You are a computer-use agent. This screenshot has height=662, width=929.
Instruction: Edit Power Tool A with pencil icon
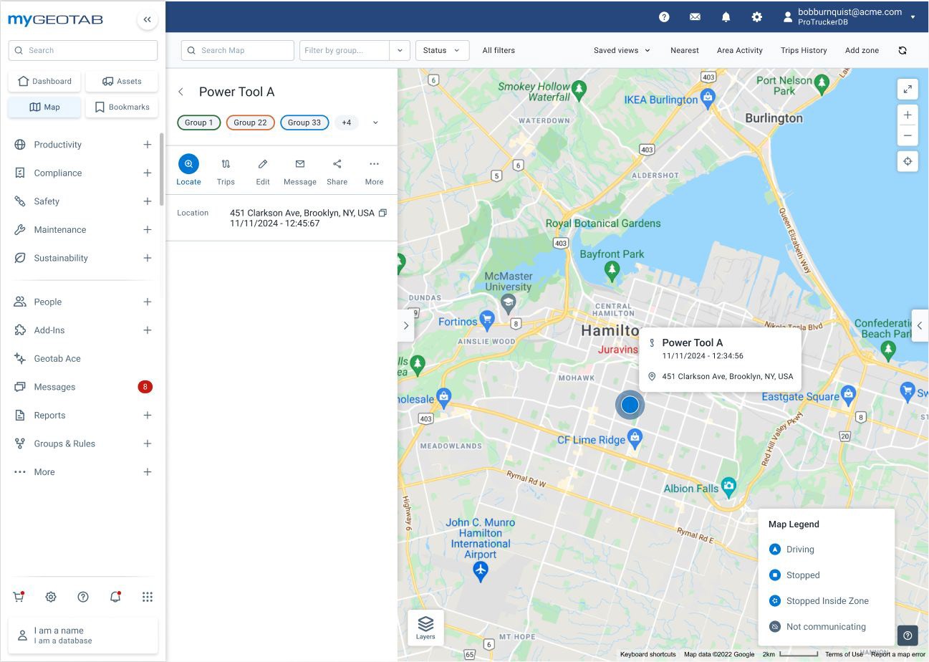(x=263, y=171)
